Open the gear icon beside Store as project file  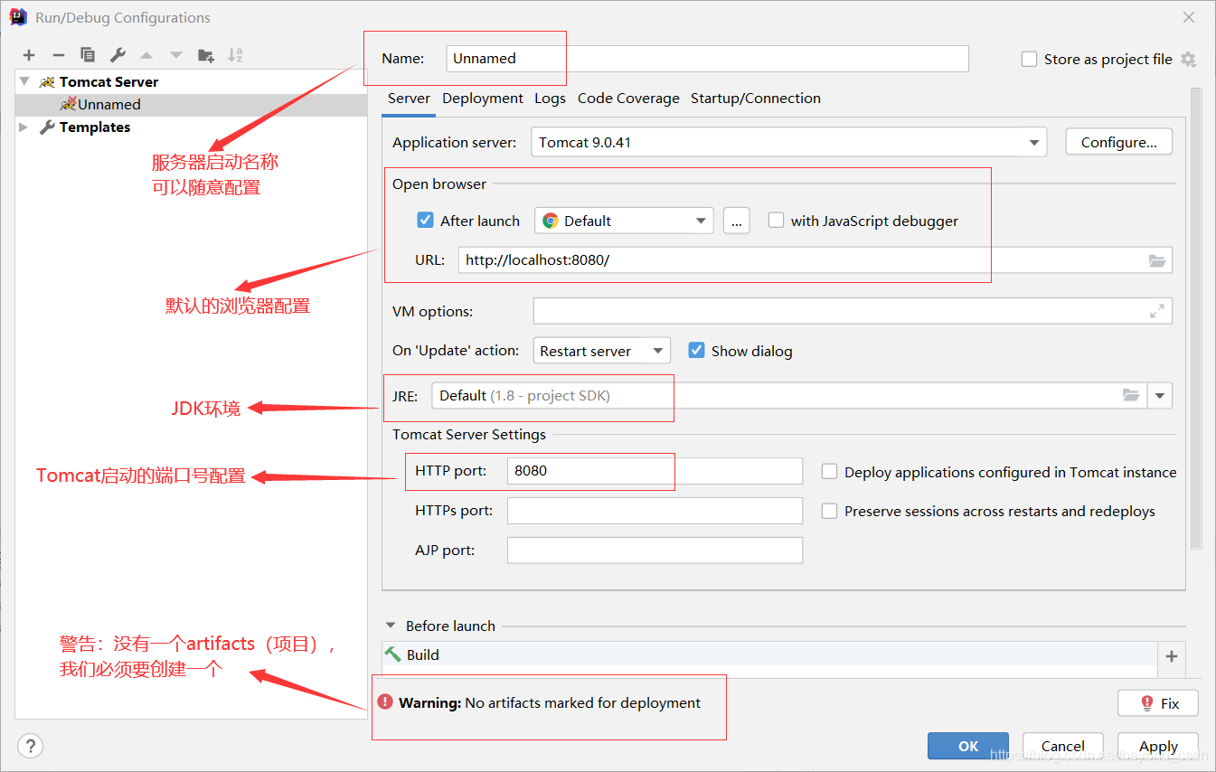(x=1188, y=59)
